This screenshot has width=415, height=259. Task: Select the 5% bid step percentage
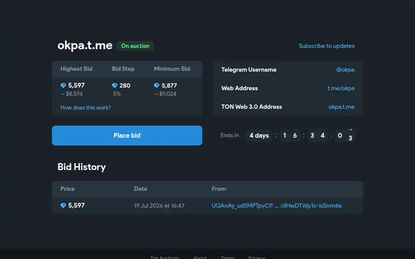(x=117, y=94)
